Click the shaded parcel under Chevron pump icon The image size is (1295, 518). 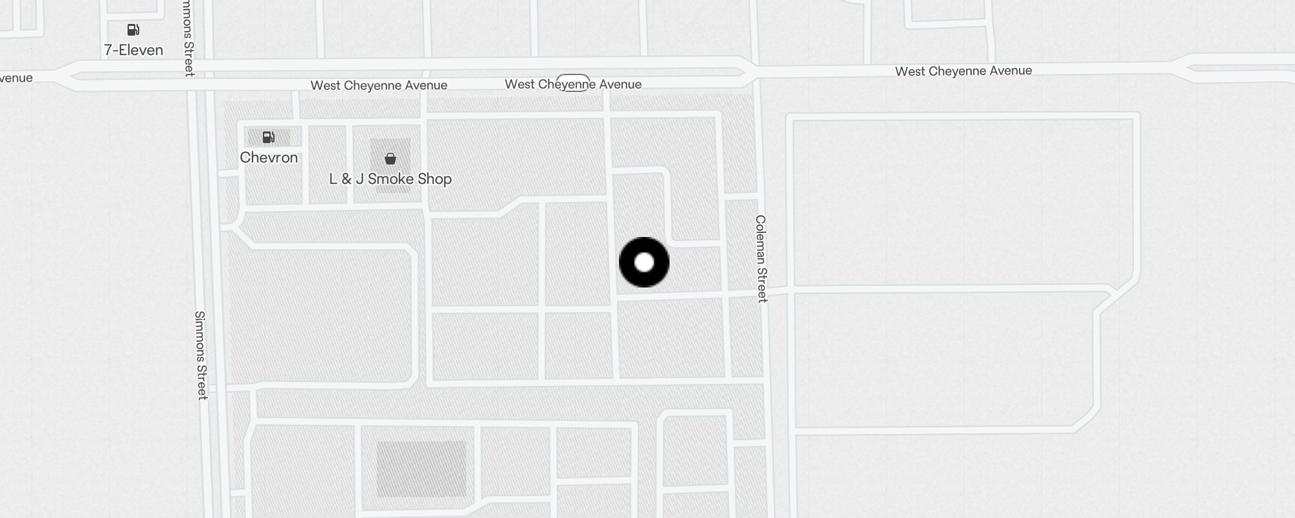269,137
